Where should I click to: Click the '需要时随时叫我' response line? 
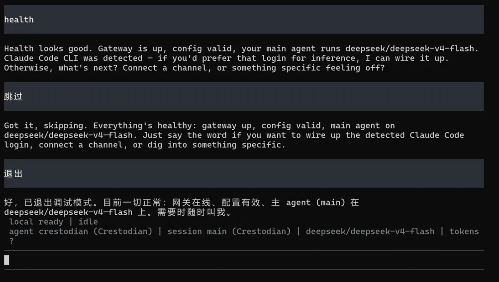[118, 212]
